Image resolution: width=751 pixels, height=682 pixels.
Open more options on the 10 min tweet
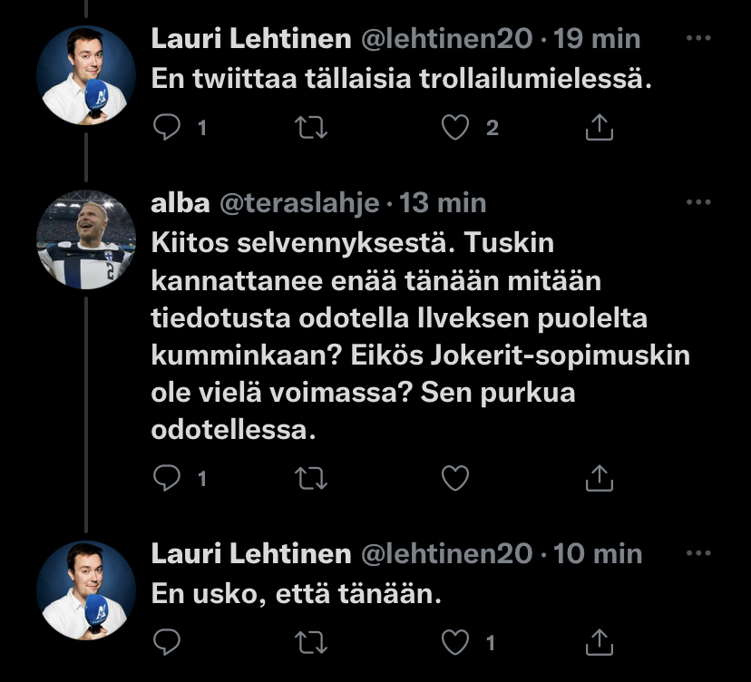[698, 553]
